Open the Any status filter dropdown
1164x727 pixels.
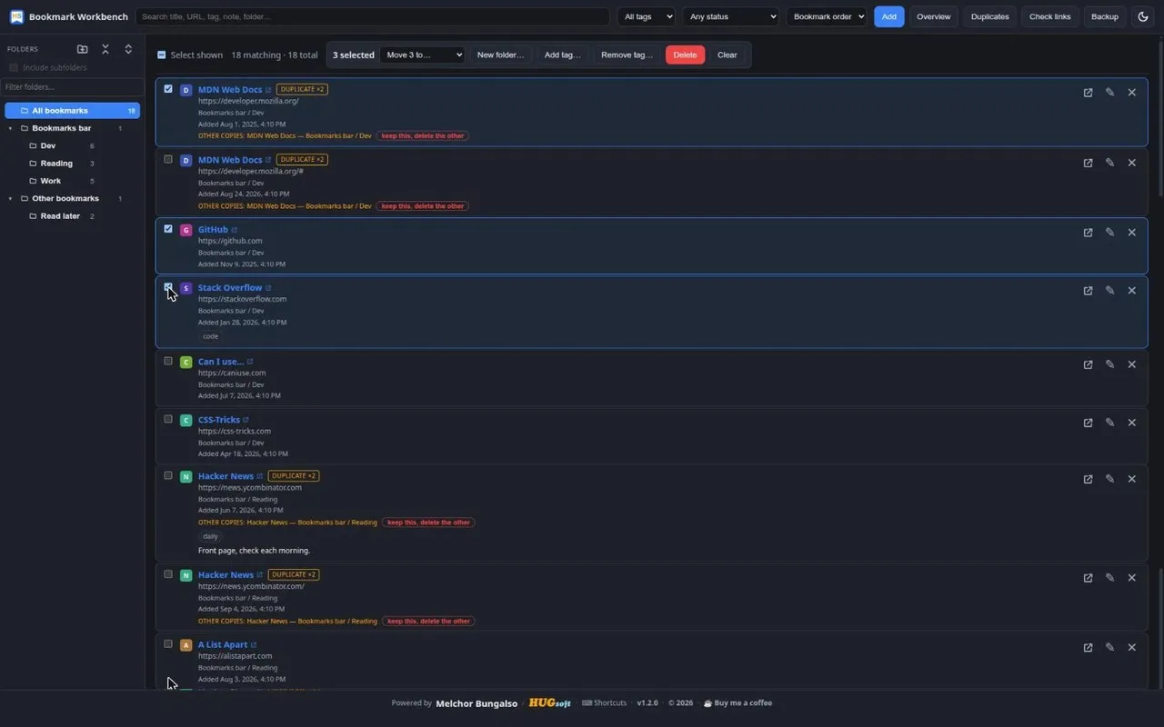click(731, 16)
